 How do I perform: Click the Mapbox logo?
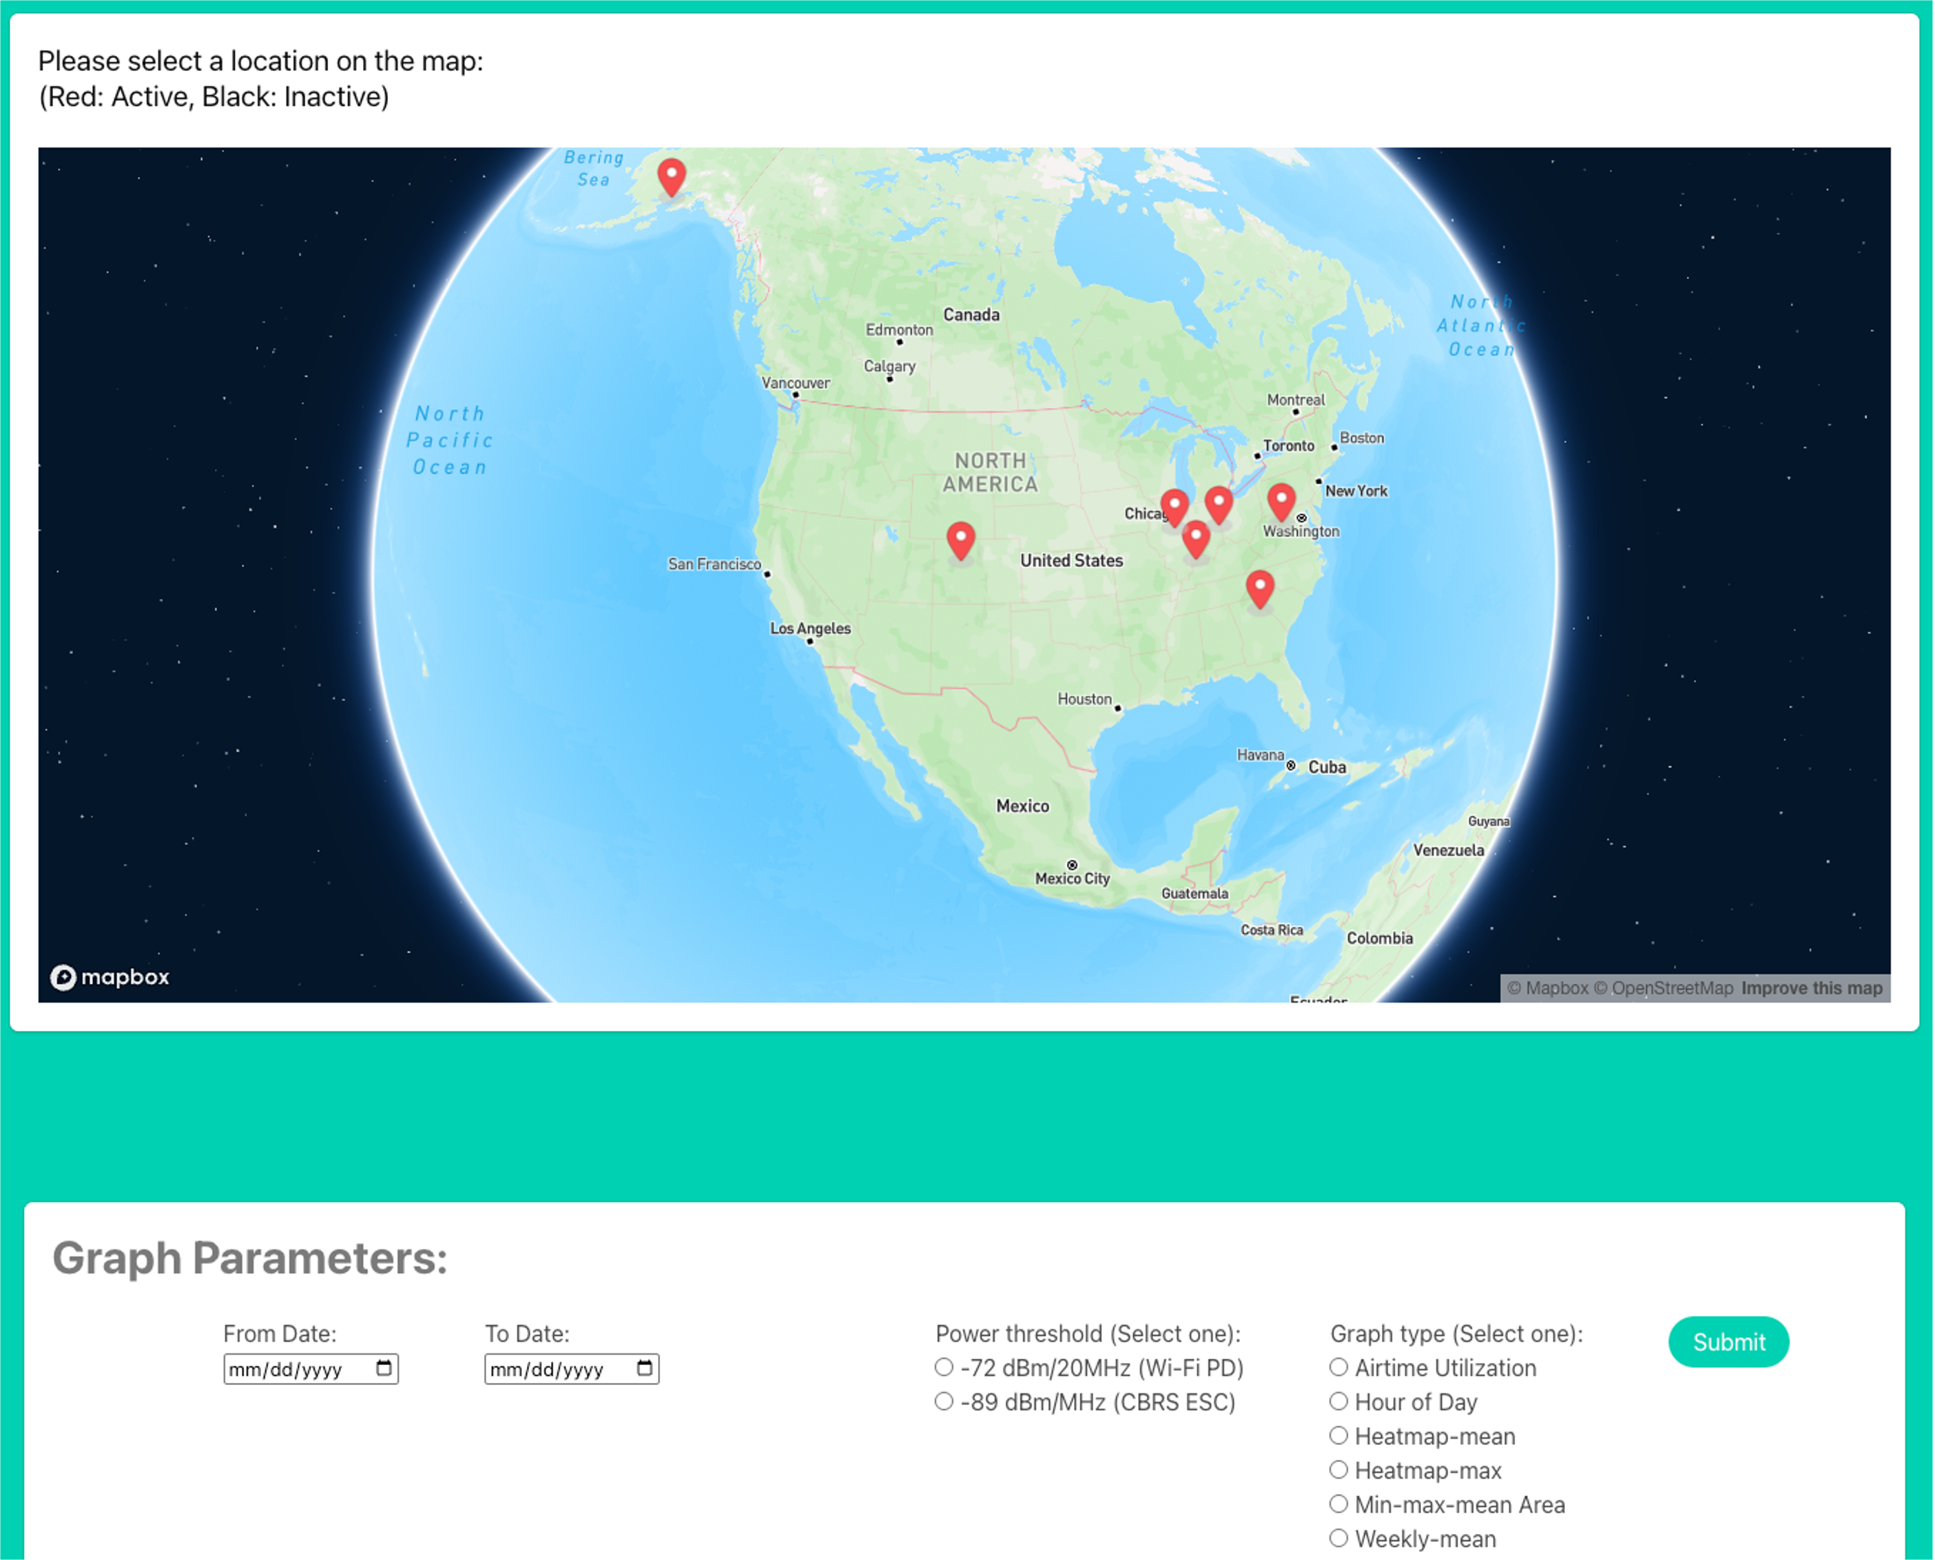click(110, 977)
